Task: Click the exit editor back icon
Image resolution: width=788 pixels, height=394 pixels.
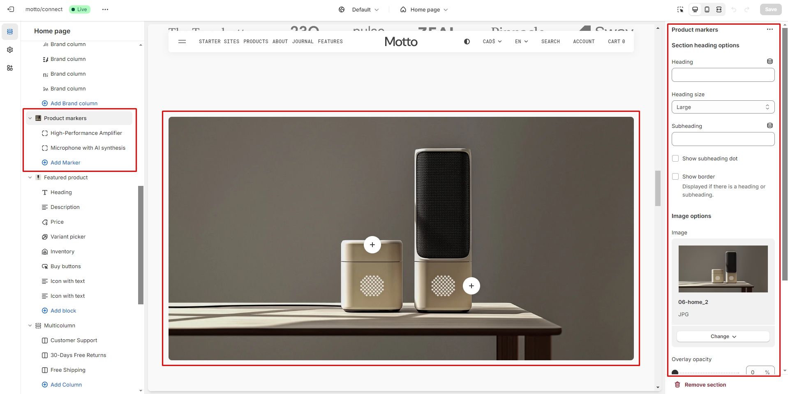Action: point(11,9)
